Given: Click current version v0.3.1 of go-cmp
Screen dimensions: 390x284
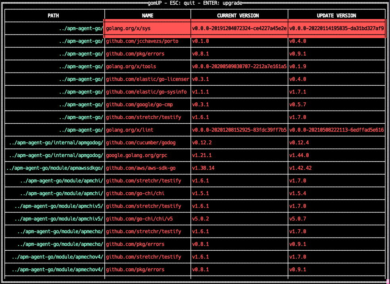Looking at the screenshot, I should point(200,104).
